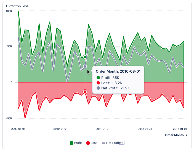Click the red dot in tooltip Loss row

[98, 83]
